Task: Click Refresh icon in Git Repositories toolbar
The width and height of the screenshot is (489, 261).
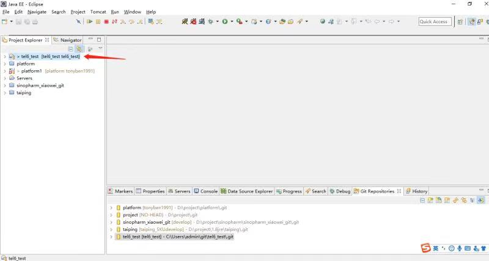Action: pos(455,200)
